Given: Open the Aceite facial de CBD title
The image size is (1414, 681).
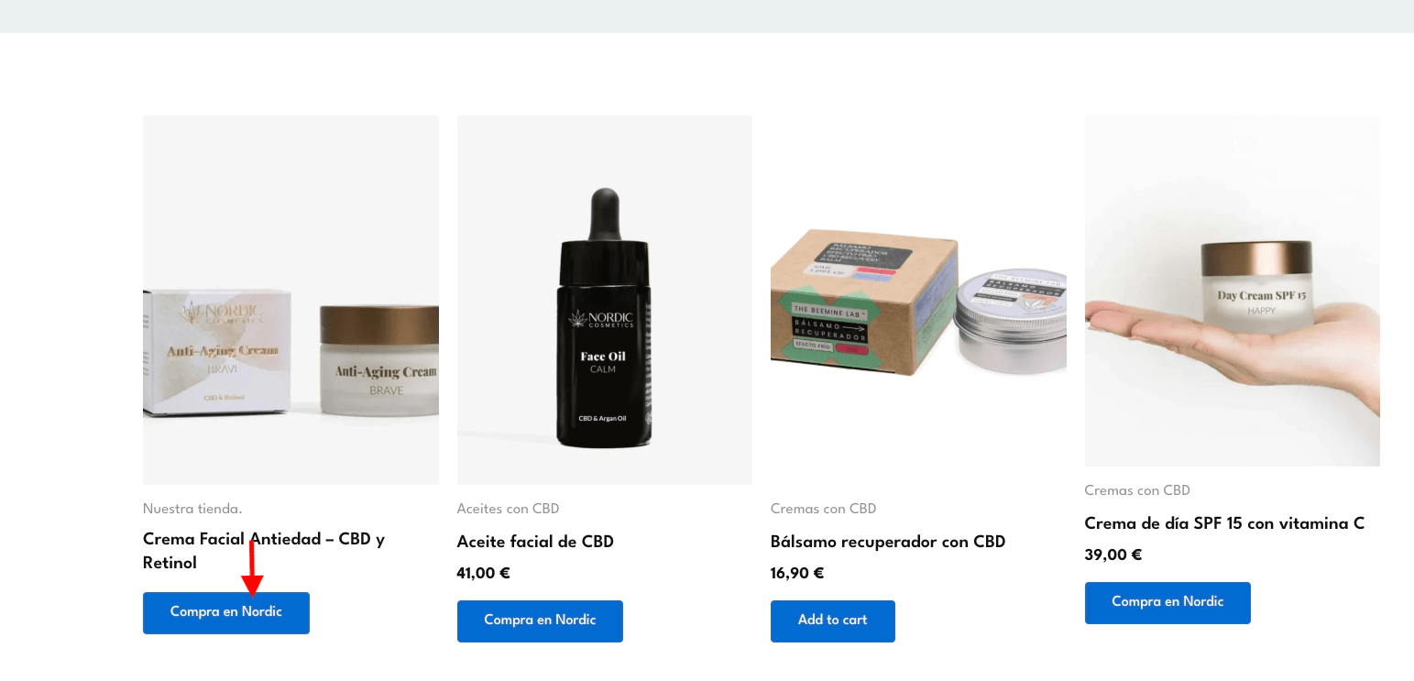Looking at the screenshot, I should click(x=535, y=542).
